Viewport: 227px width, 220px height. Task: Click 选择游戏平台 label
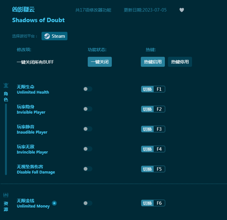pyautogui.click(x=24, y=36)
